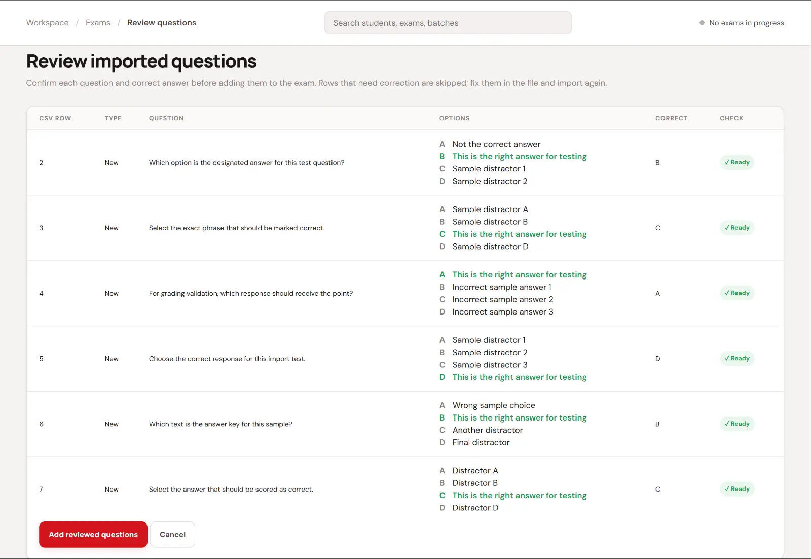
Task: Select question 'Which option is the designated answer'
Action: coord(246,163)
